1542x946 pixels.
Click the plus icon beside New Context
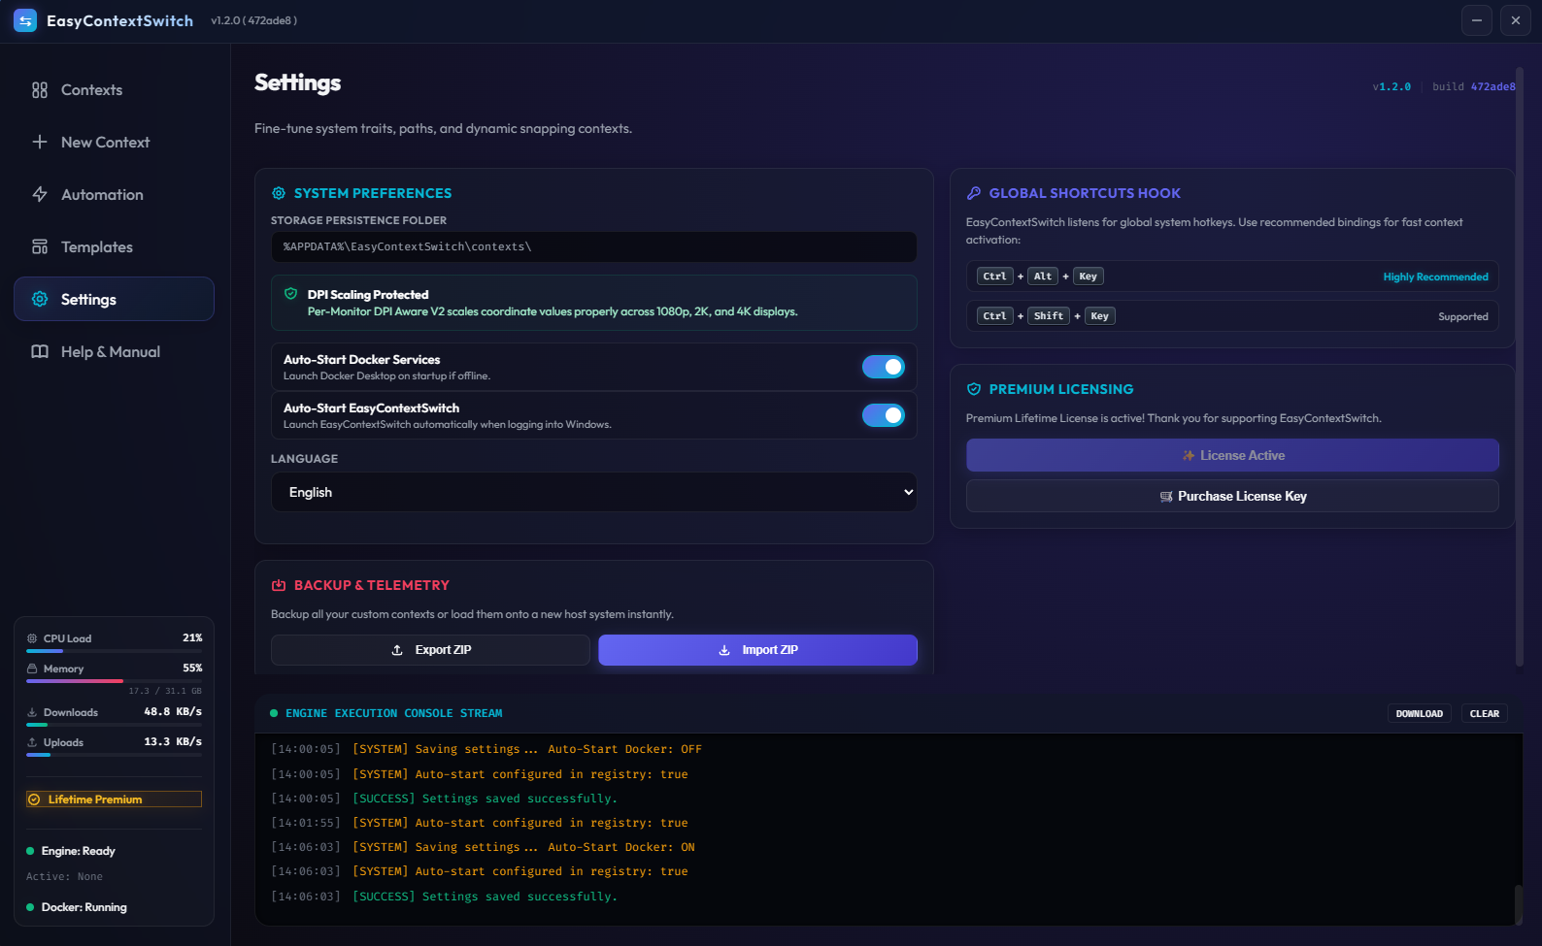point(40,142)
